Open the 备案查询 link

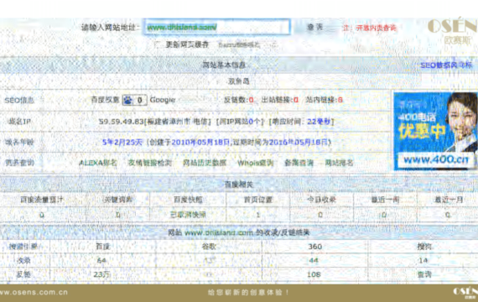pyautogui.click(x=299, y=163)
